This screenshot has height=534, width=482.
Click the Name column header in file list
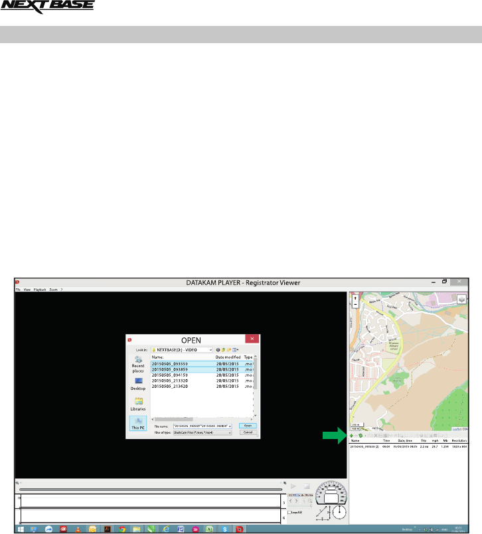click(355, 441)
